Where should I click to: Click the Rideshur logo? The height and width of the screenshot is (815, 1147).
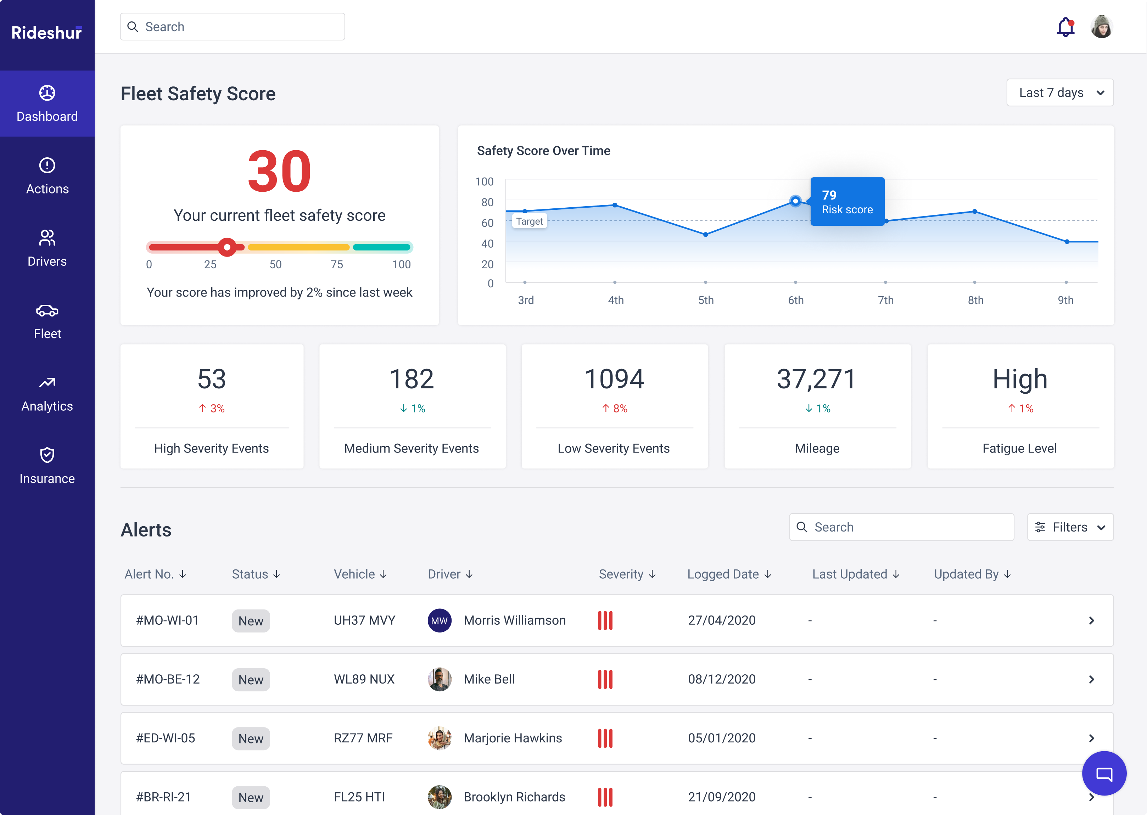[x=47, y=33]
